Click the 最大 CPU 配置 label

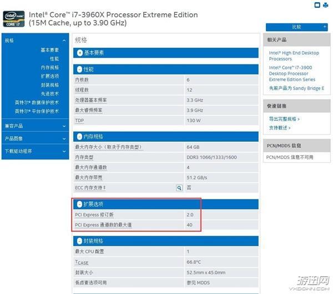[89, 251]
